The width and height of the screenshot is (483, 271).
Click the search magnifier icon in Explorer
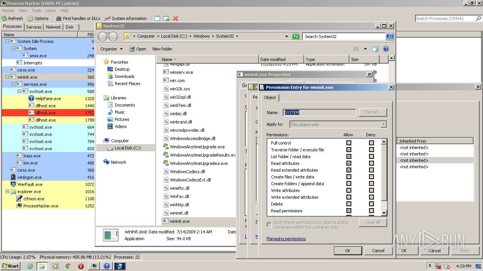[390, 37]
